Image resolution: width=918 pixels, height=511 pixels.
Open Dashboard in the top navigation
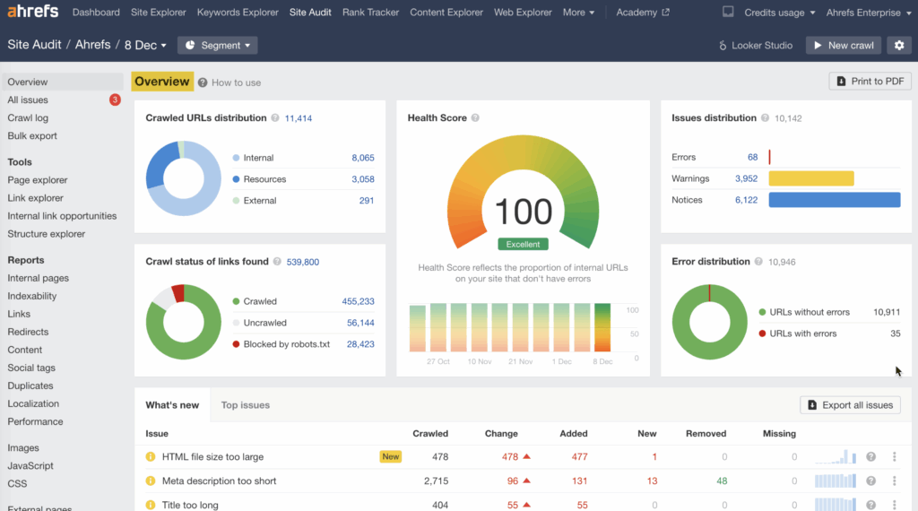[96, 12]
